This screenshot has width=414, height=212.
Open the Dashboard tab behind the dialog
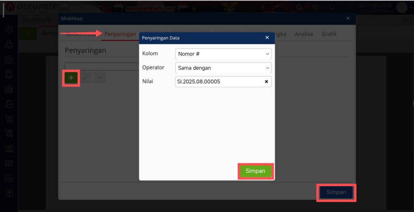(x=37, y=20)
